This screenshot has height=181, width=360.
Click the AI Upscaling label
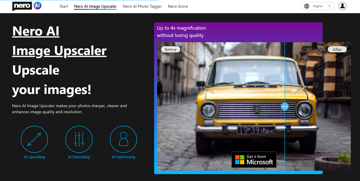tap(34, 157)
